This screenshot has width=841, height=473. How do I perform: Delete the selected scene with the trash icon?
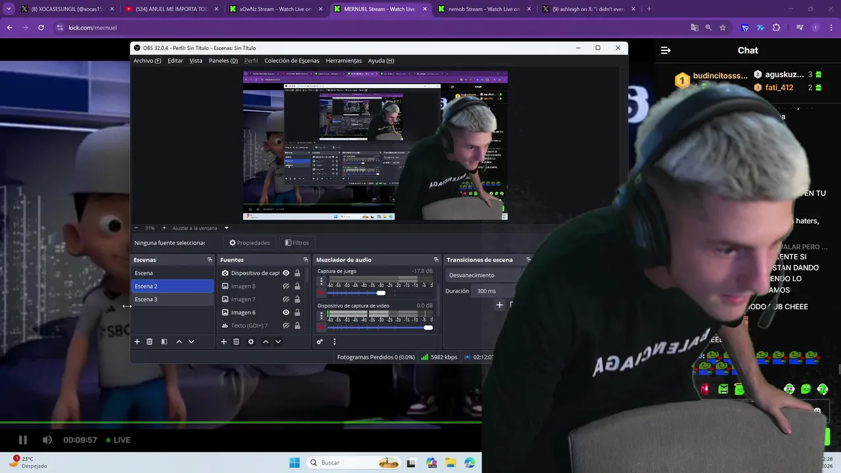coord(150,342)
